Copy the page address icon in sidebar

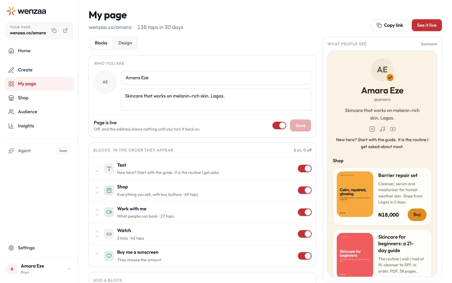coord(54,31)
